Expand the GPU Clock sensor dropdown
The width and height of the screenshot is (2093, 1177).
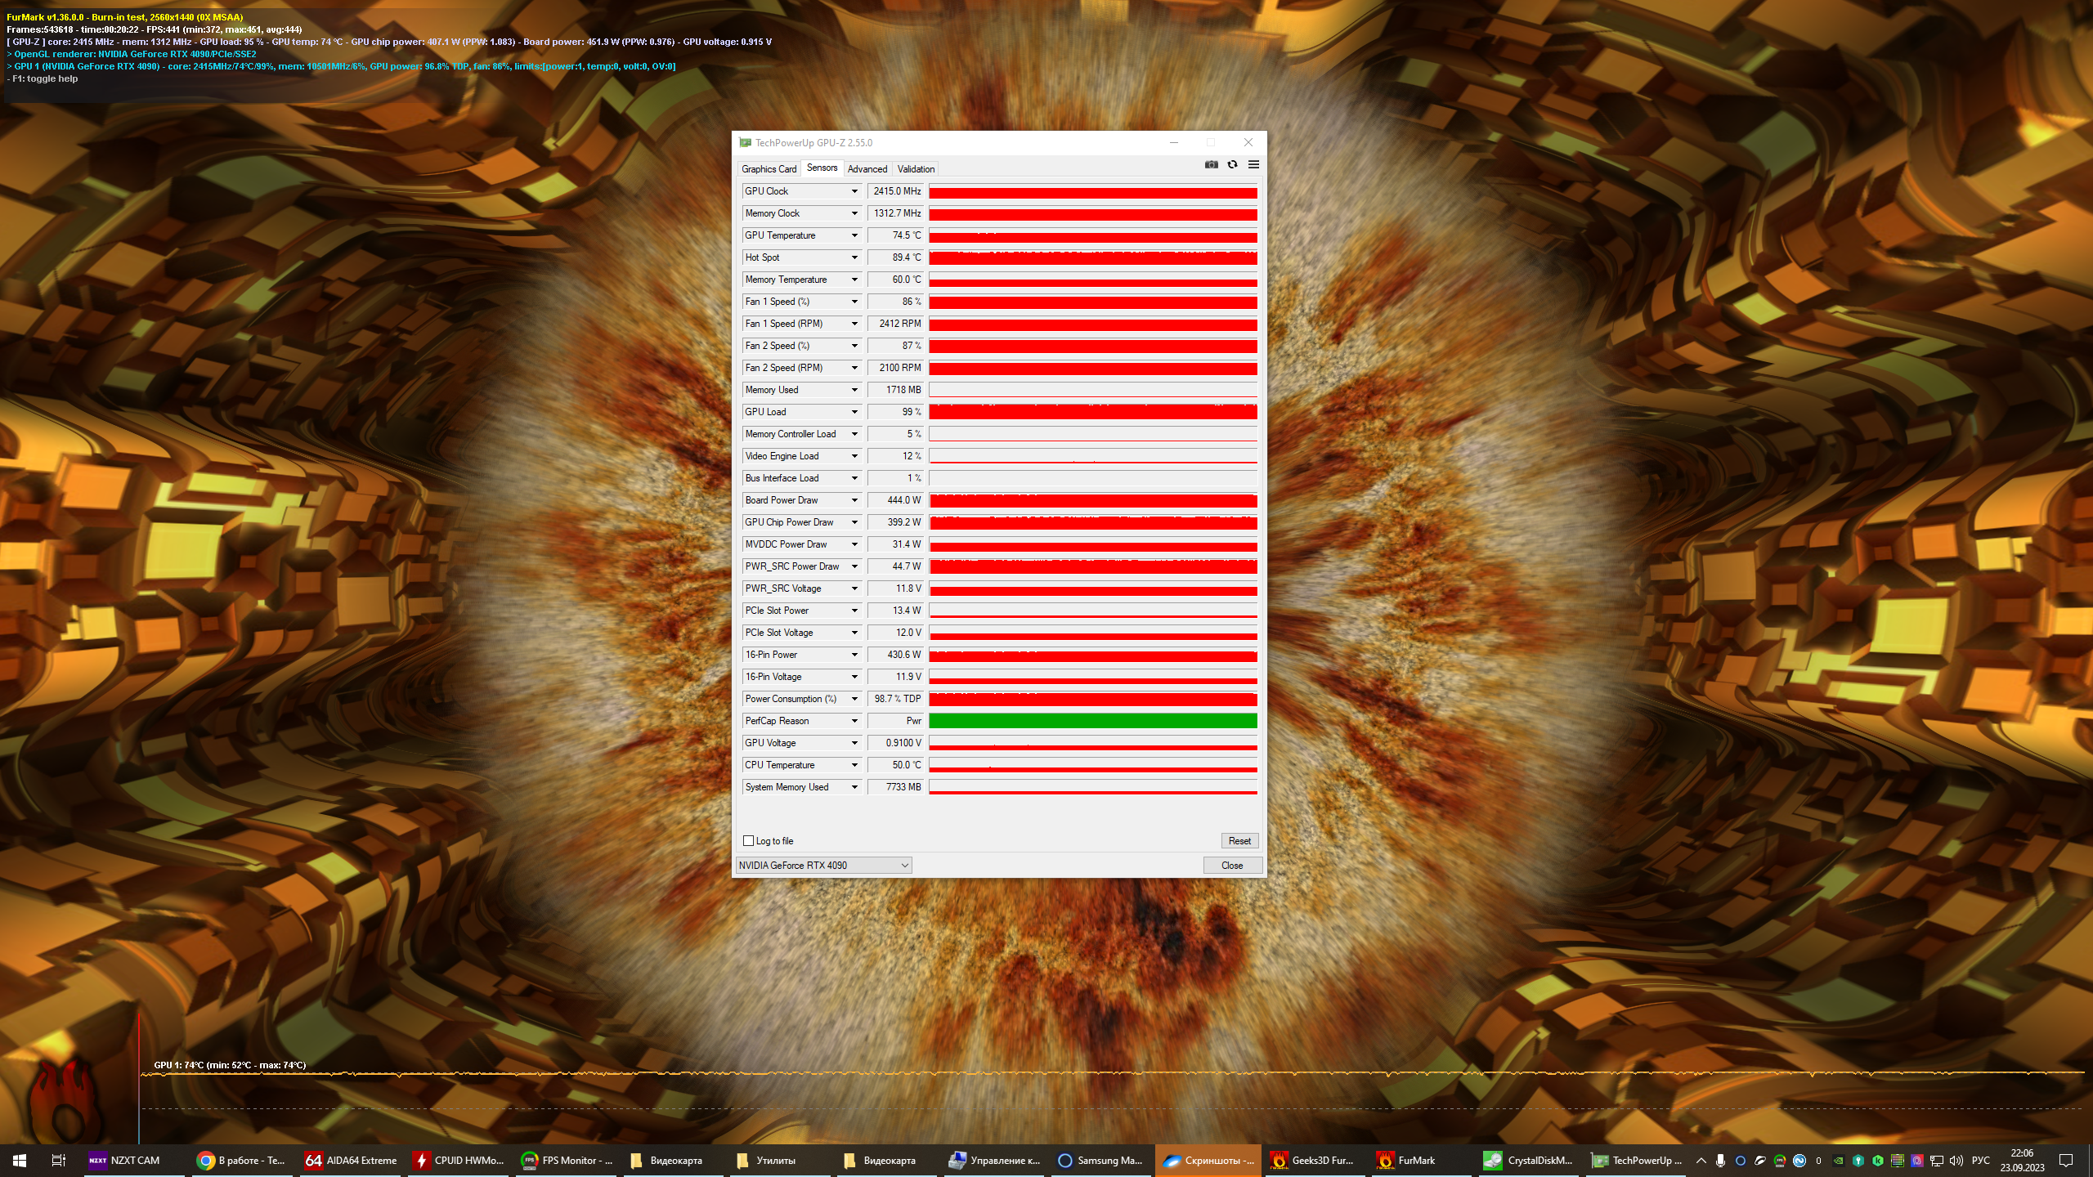(x=854, y=191)
